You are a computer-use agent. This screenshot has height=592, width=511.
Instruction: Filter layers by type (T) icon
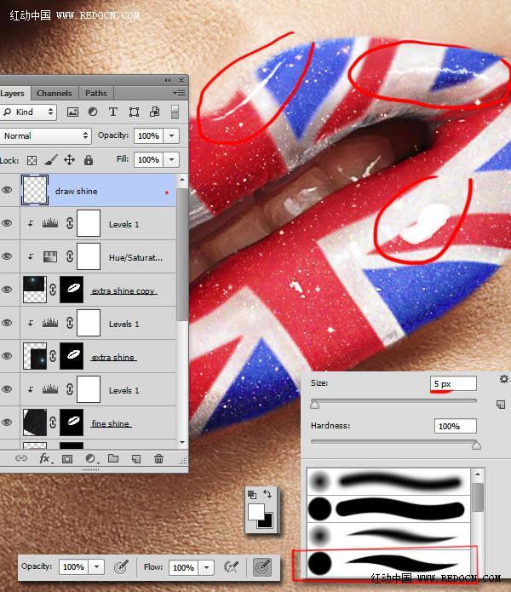(x=113, y=112)
